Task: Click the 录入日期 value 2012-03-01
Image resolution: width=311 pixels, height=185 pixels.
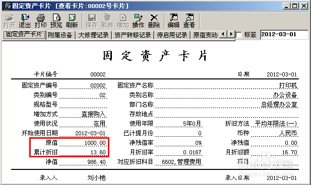Action: coord(282,178)
